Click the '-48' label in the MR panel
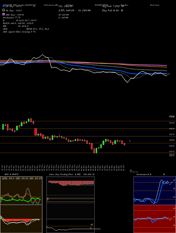The height and width of the screenshot is (233, 176). [x=92, y=225]
